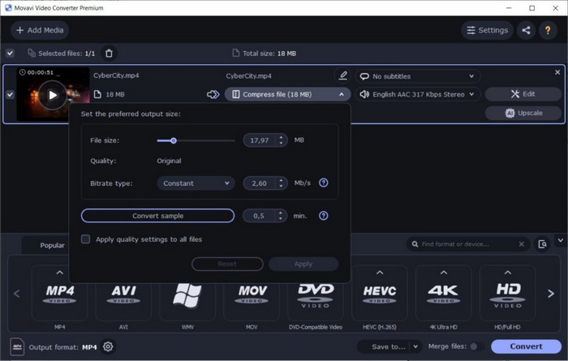This screenshot has height=361, width=568.
Task: Open the Constant bitrate type dropdown
Action: coord(196,183)
